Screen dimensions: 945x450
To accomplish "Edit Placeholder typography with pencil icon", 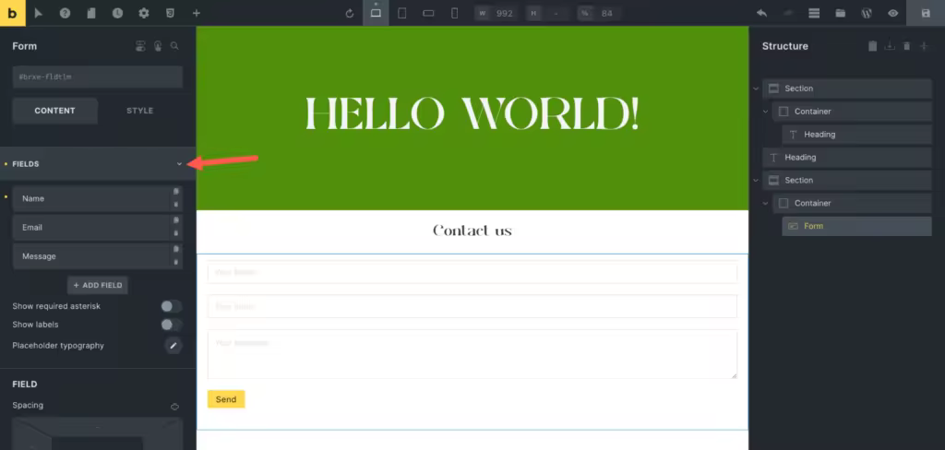I will pyautogui.click(x=173, y=346).
